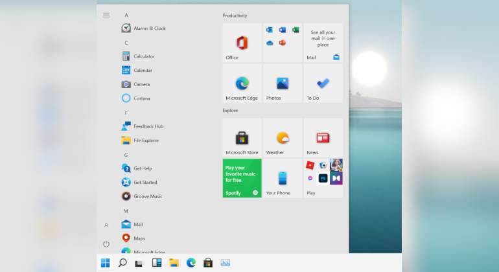The width and height of the screenshot is (499, 272).
Task: Launch Cortana from the list
Action: click(136, 98)
